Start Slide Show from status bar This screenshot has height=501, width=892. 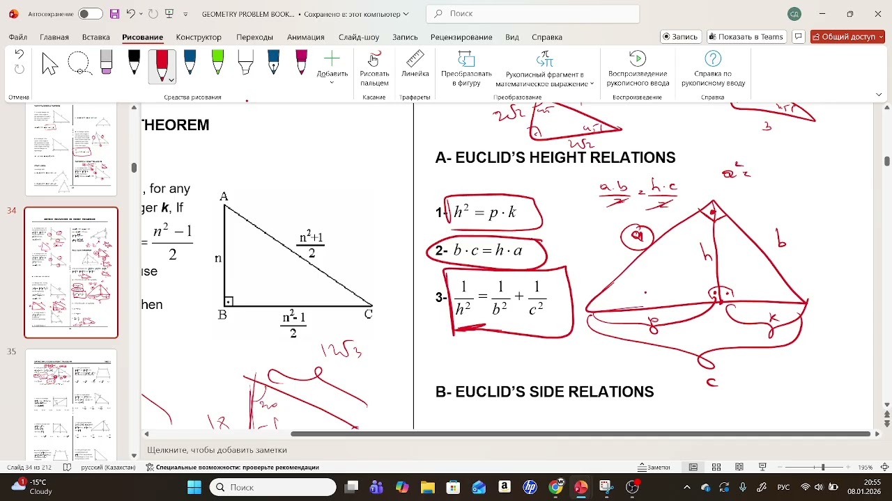[x=762, y=467]
